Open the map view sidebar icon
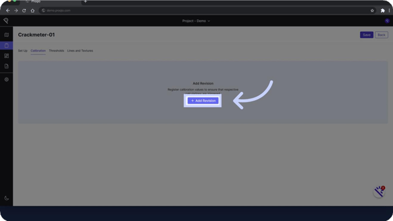 pos(6,35)
